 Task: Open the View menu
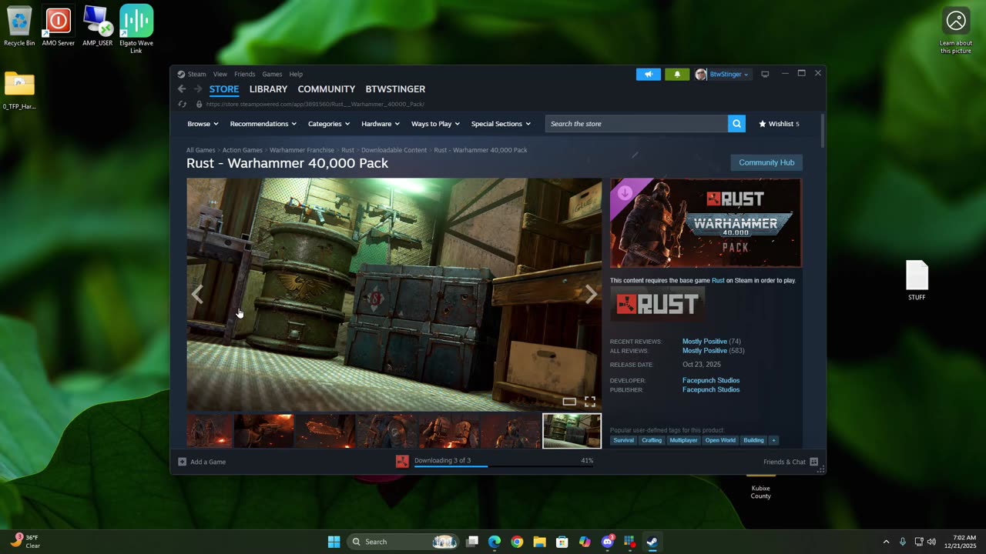pos(220,74)
